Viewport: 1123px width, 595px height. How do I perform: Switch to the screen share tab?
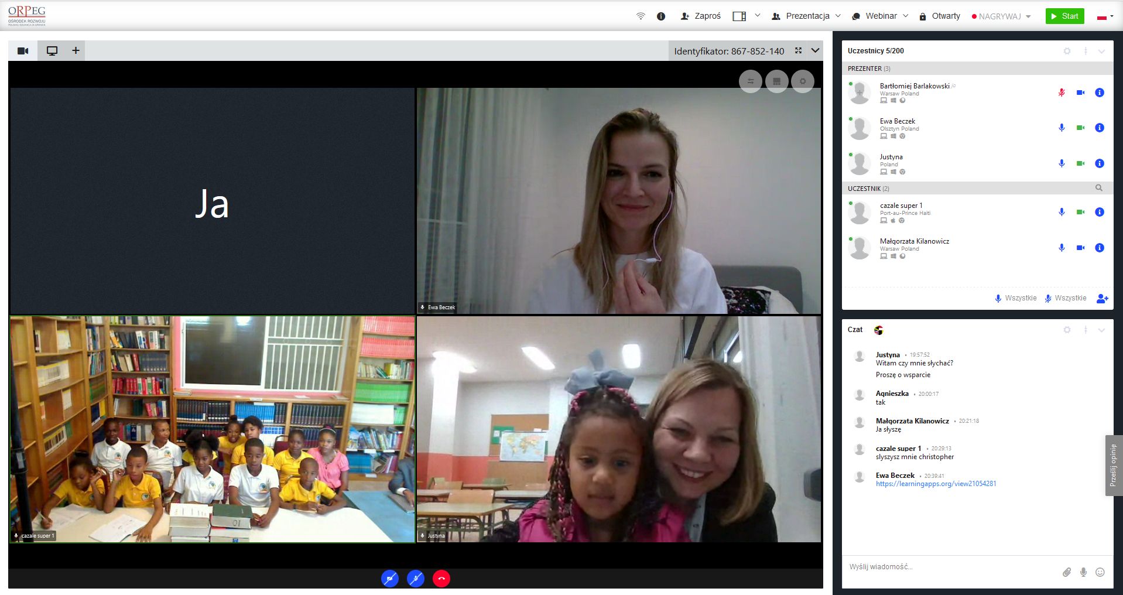click(52, 51)
